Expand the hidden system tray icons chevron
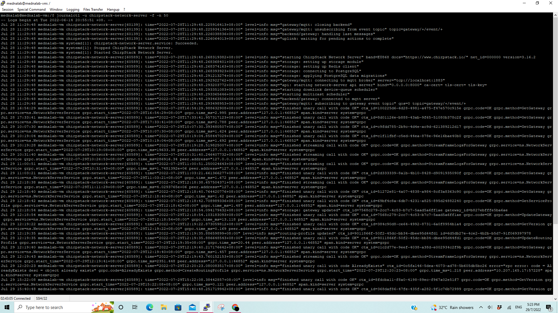This screenshot has width=558, height=313. pyautogui.click(x=481, y=307)
